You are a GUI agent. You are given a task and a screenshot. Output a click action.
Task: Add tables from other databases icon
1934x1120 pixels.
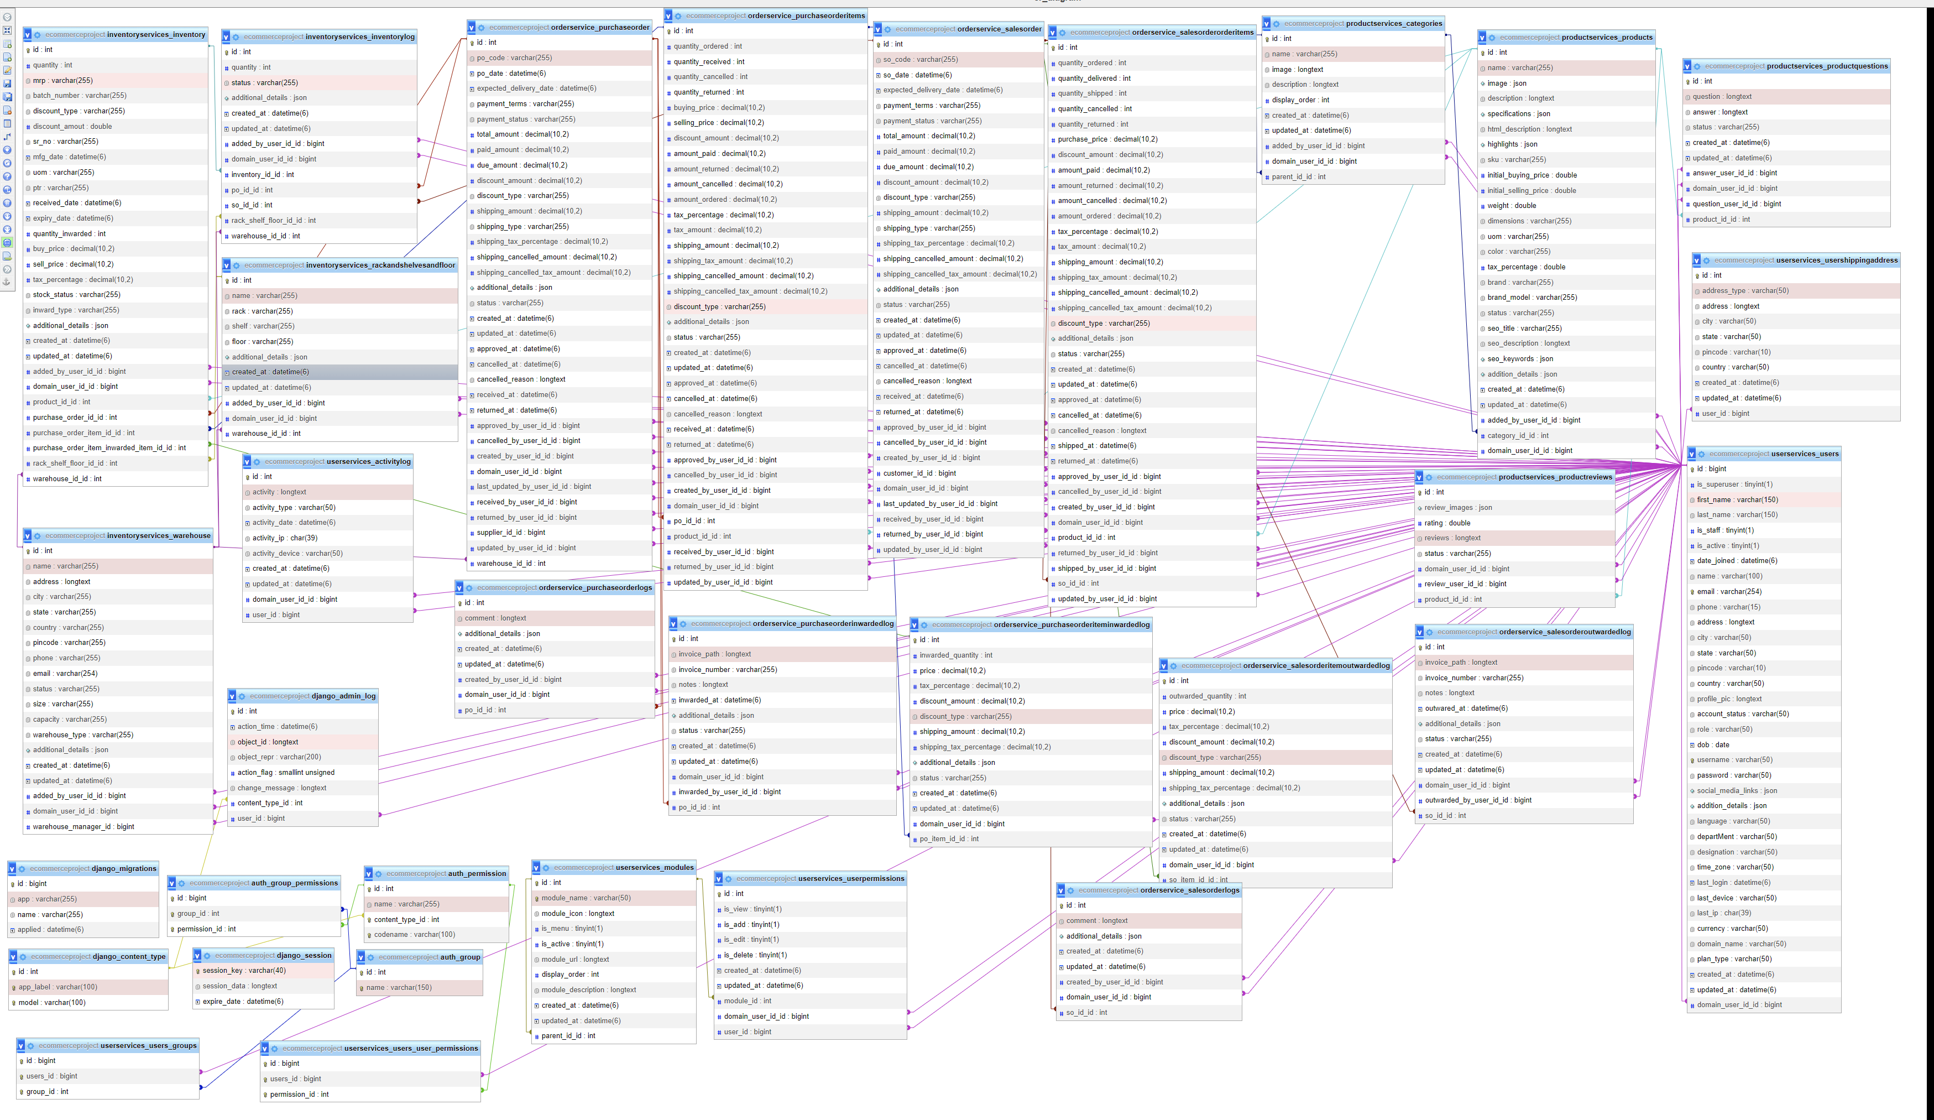pyautogui.click(x=7, y=44)
